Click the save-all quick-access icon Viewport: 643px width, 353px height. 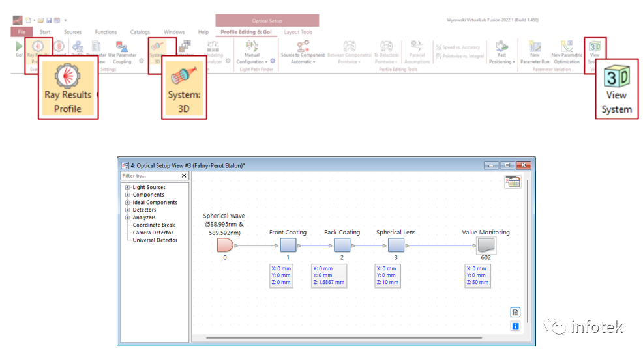pos(57,20)
